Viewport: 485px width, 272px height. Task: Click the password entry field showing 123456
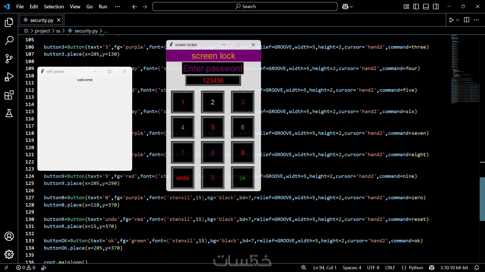213,81
